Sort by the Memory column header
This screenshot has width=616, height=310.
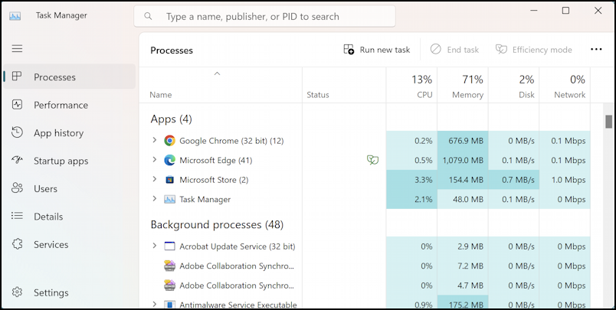(463, 86)
